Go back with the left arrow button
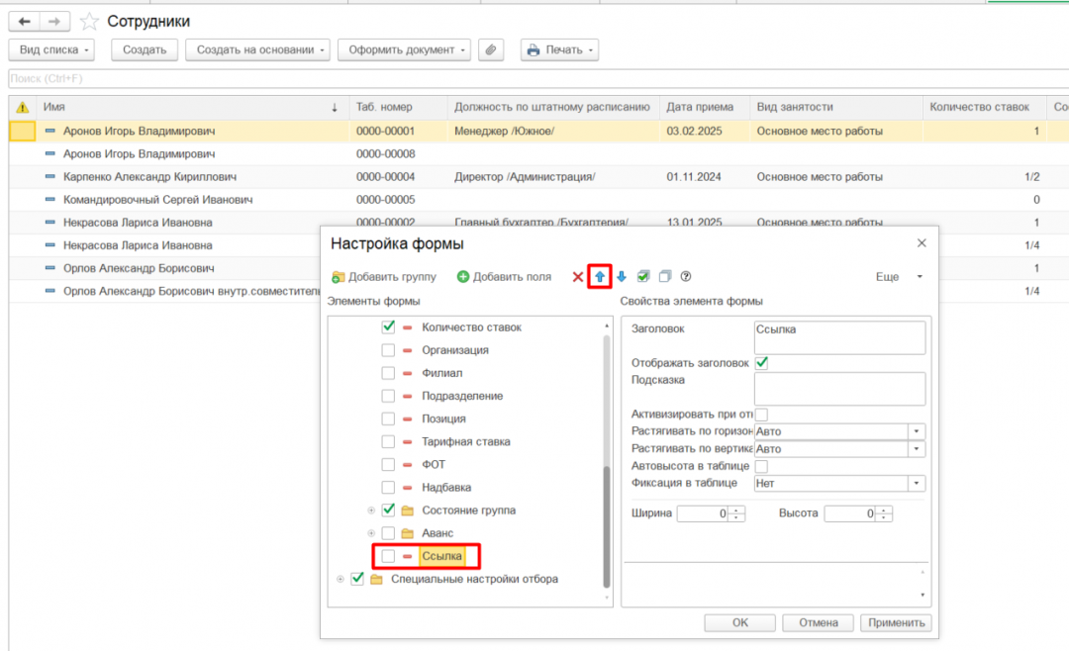The width and height of the screenshot is (1069, 651). coord(24,22)
